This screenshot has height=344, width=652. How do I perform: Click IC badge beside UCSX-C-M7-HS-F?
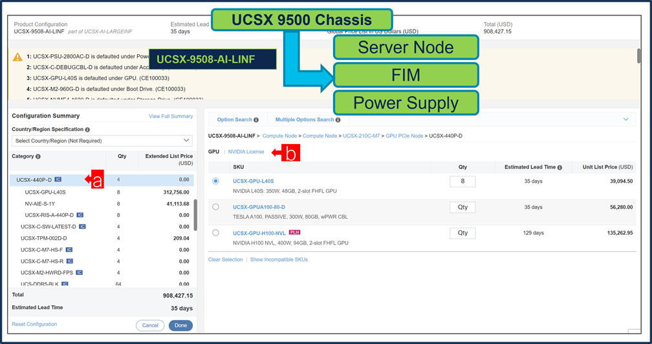tap(69, 250)
